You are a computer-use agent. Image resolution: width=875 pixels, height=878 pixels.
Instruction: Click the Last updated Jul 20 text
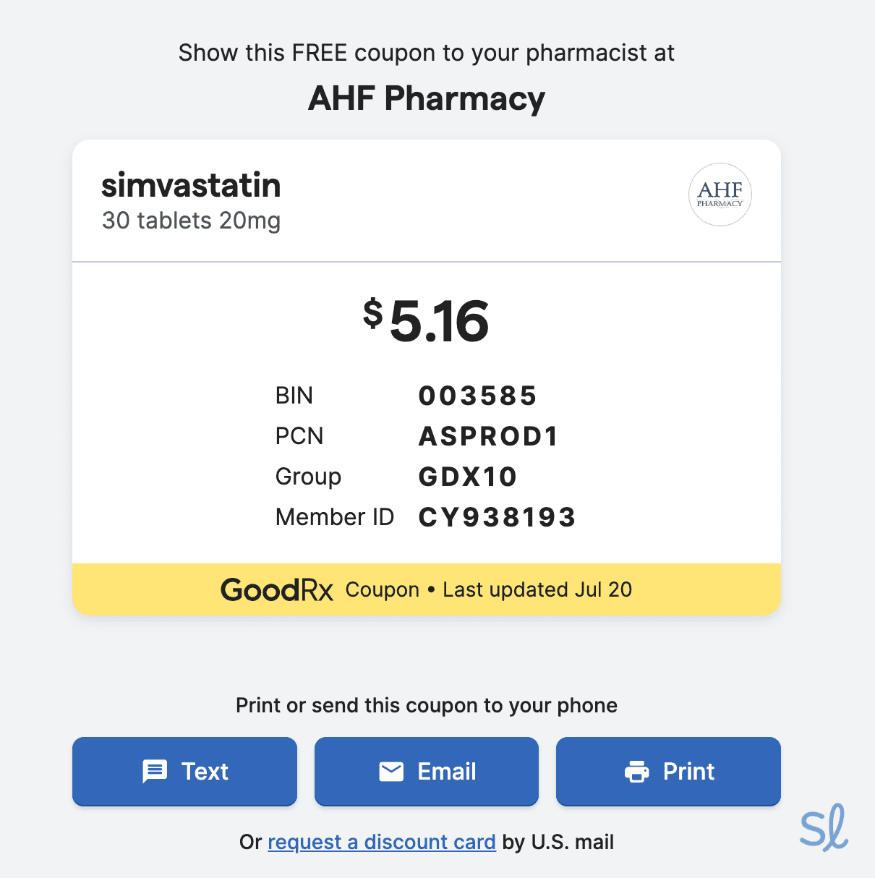[537, 590]
